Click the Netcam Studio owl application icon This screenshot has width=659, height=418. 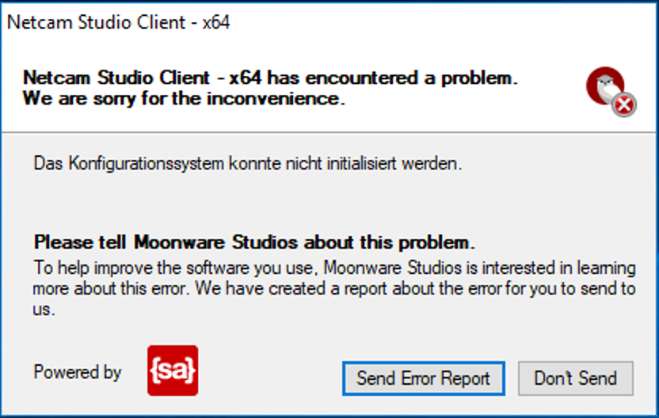605,86
